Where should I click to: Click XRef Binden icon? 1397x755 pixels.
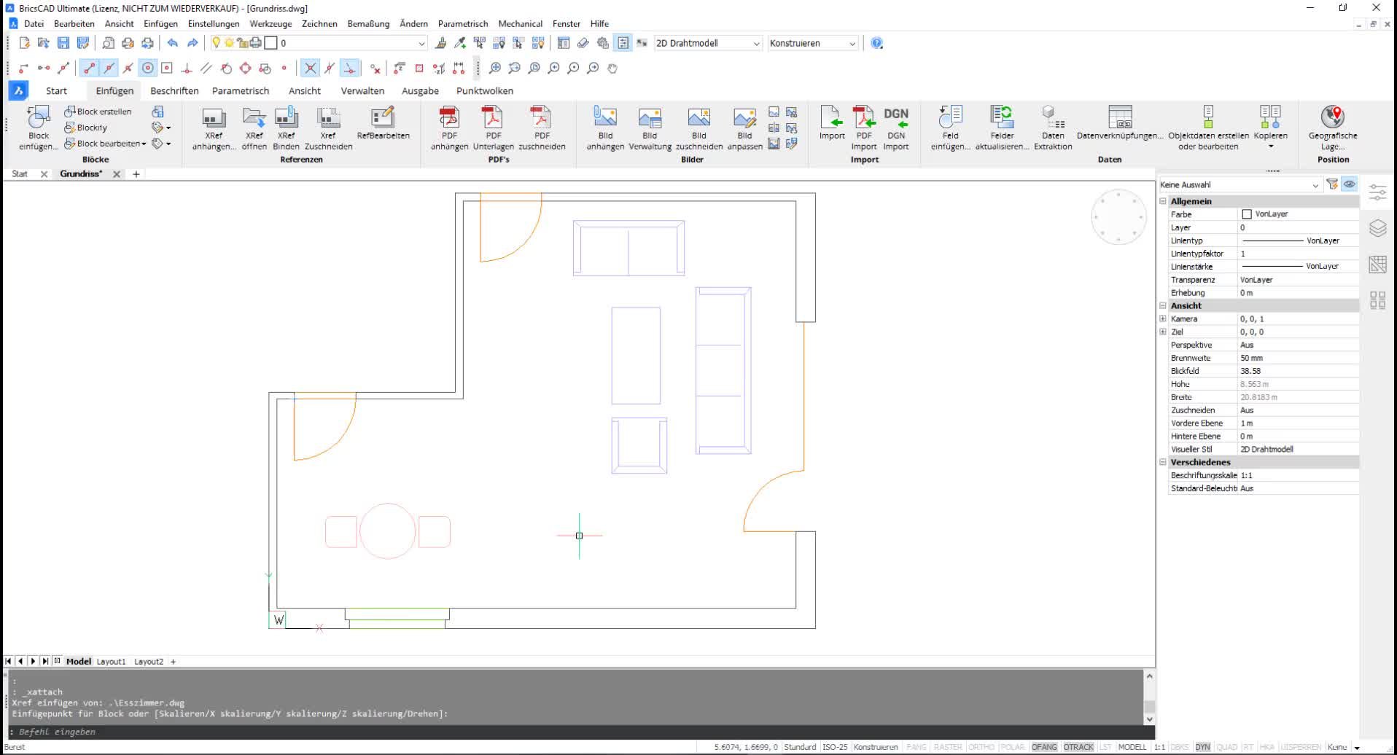(x=286, y=118)
